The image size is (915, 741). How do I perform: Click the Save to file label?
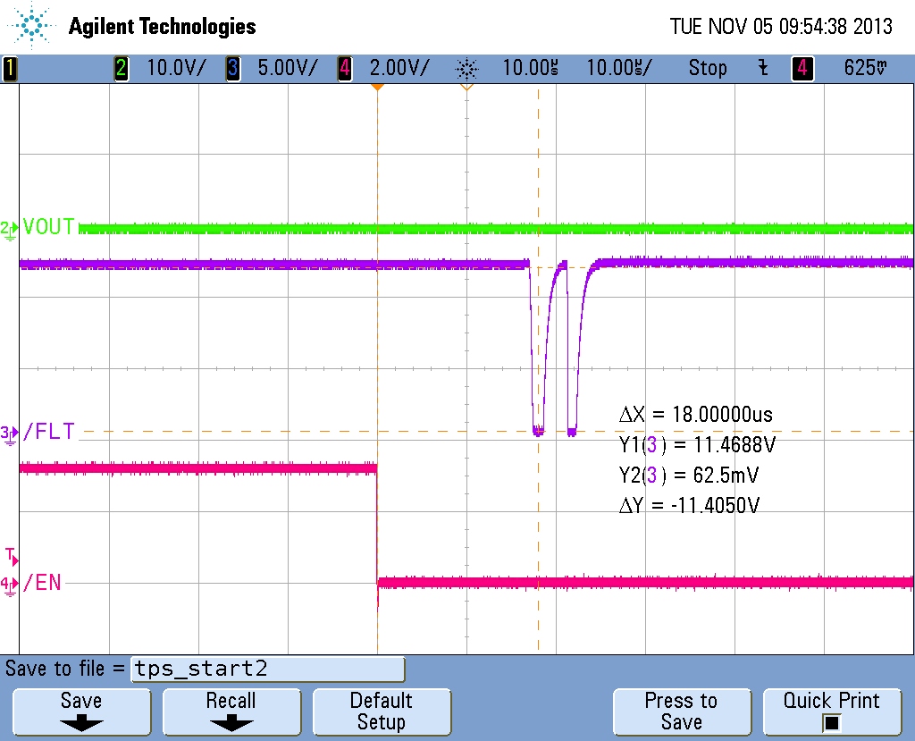(64, 669)
